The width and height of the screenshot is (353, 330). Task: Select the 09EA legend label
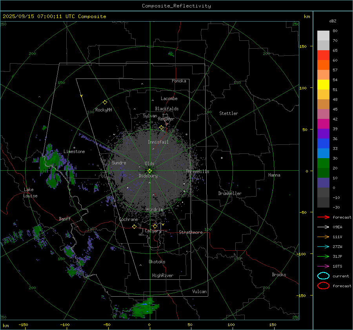tap(337, 227)
